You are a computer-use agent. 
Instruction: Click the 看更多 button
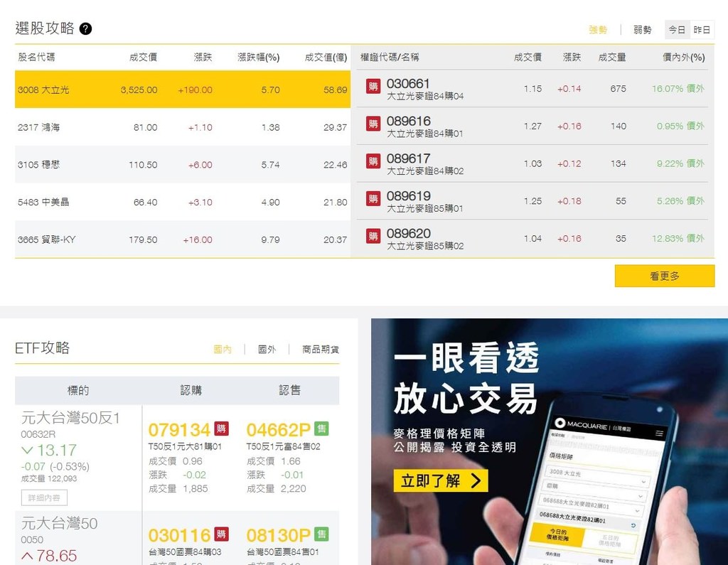pyautogui.click(x=665, y=276)
